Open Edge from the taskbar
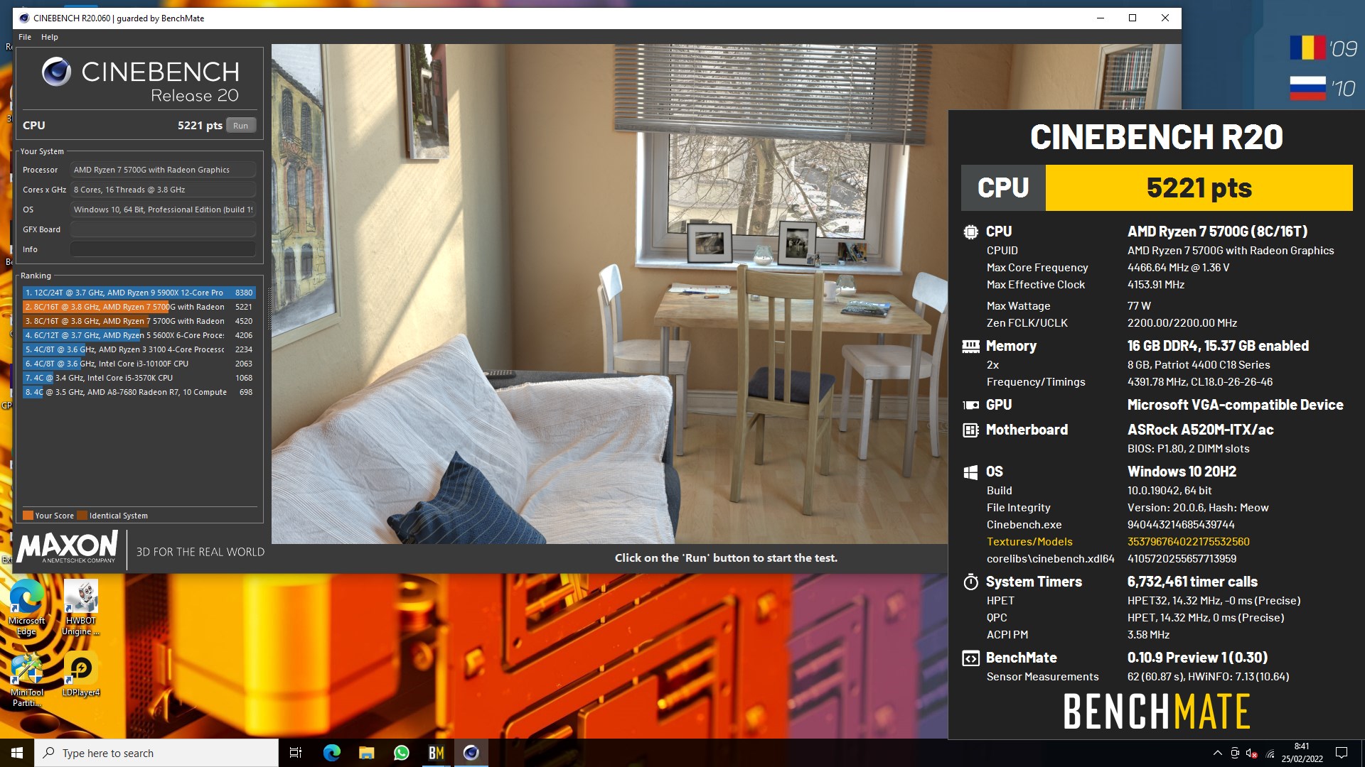This screenshot has height=767, width=1365. (331, 753)
